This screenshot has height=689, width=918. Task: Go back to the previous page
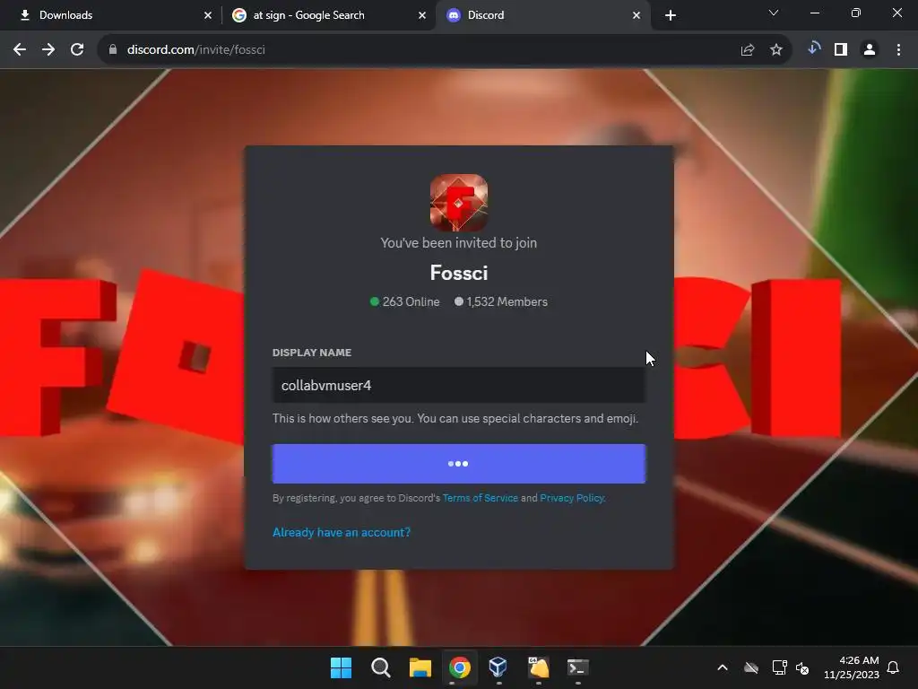coord(20,50)
